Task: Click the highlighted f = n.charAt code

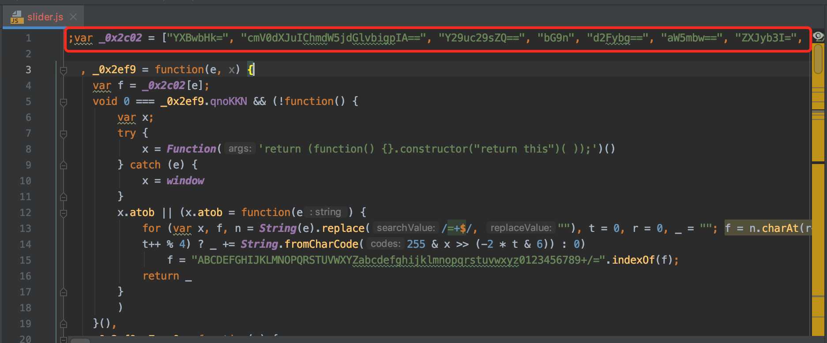Action: click(767, 228)
